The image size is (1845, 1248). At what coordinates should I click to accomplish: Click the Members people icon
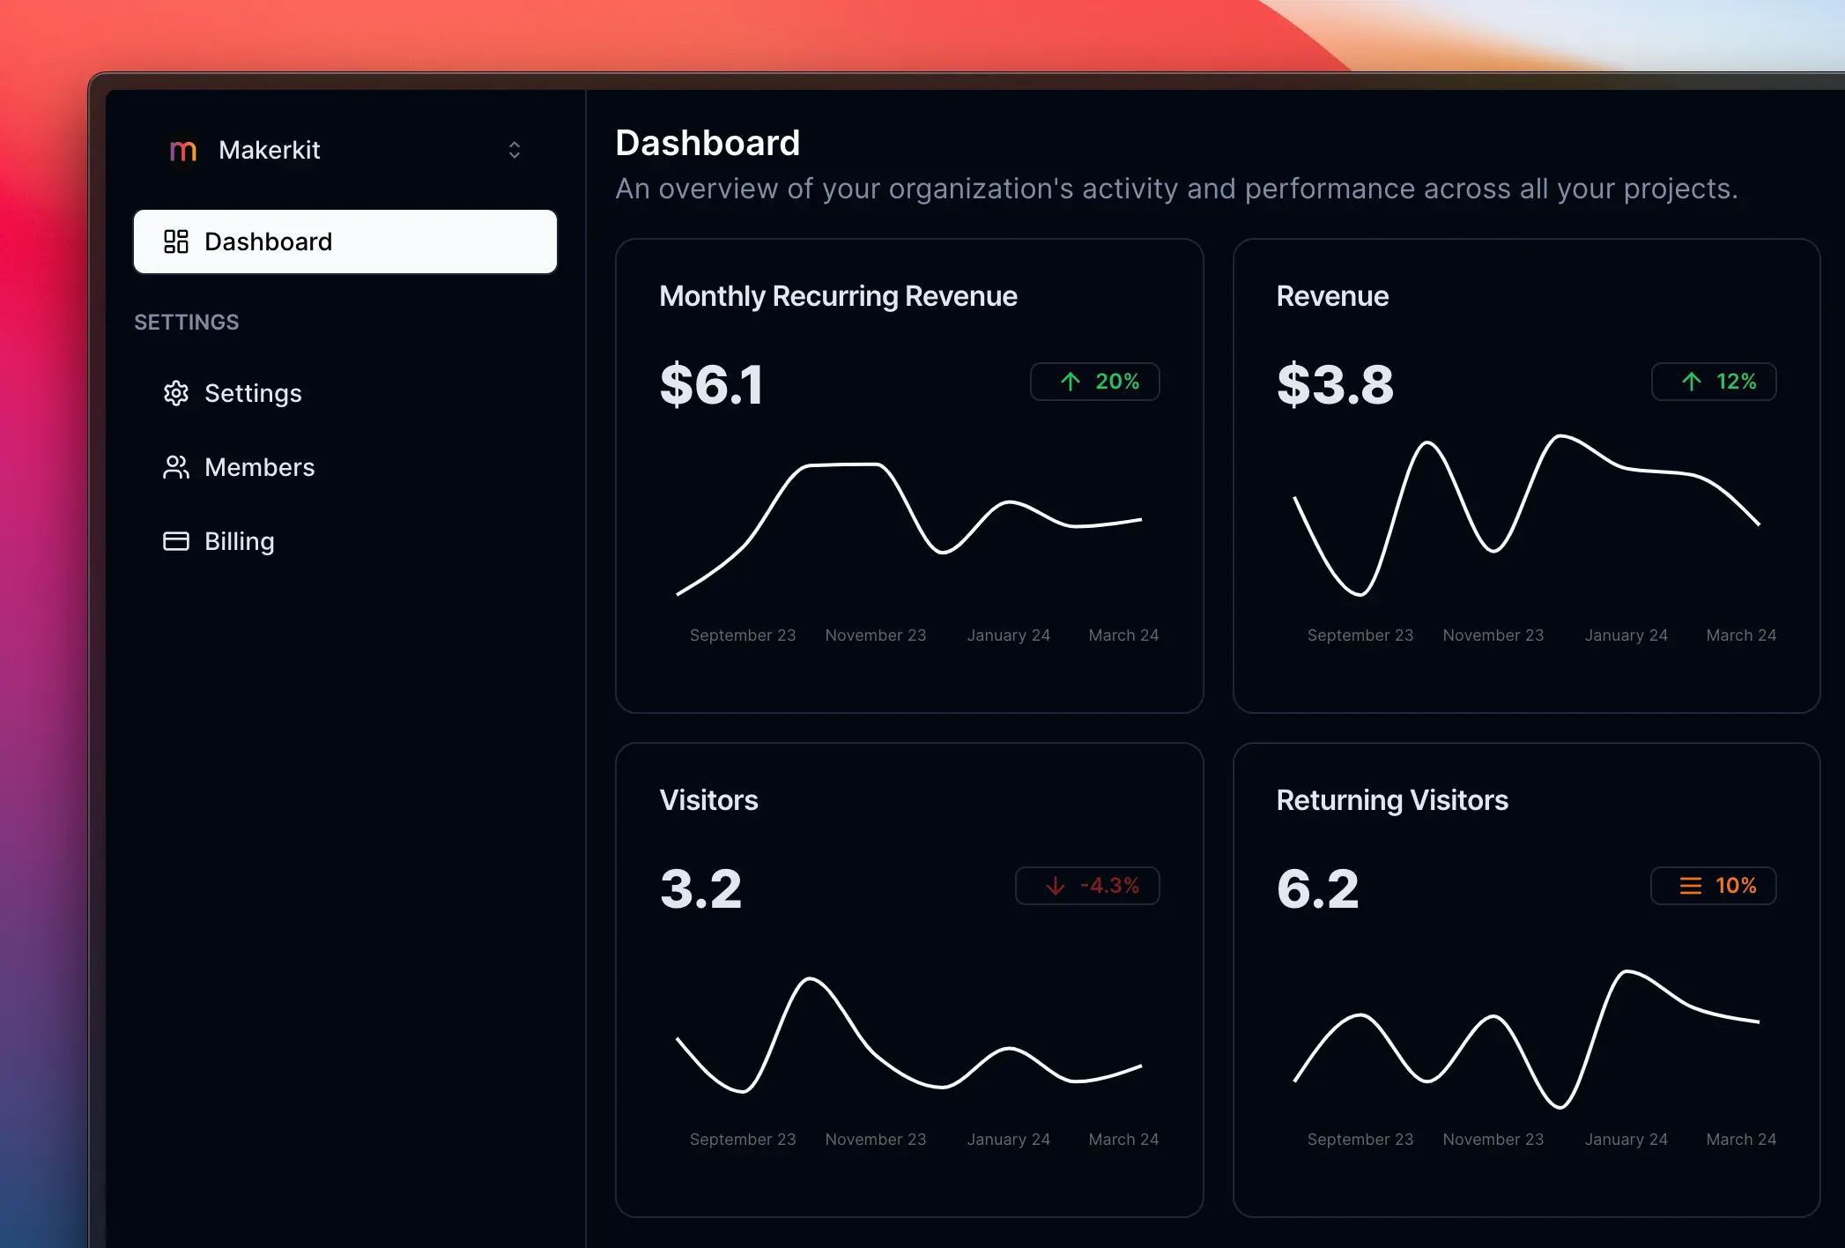click(x=176, y=467)
